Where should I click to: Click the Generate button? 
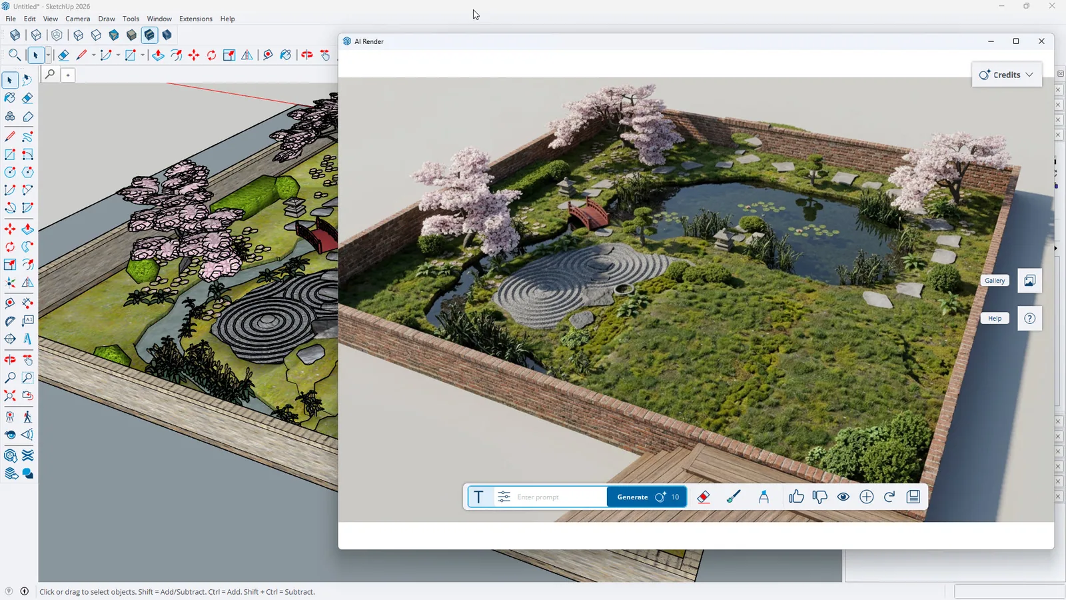click(646, 497)
